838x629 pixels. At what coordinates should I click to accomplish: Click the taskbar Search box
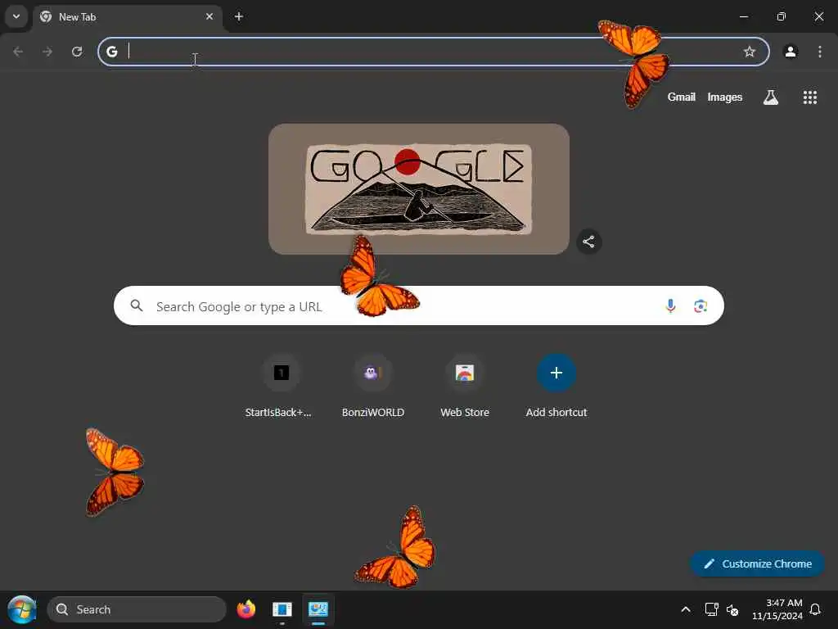click(137, 609)
